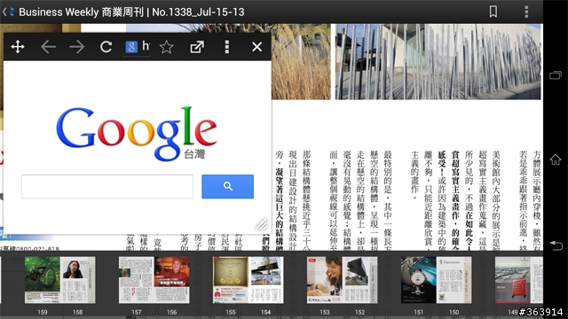Open the thumbnail for pages 153-152

click(x=342, y=280)
